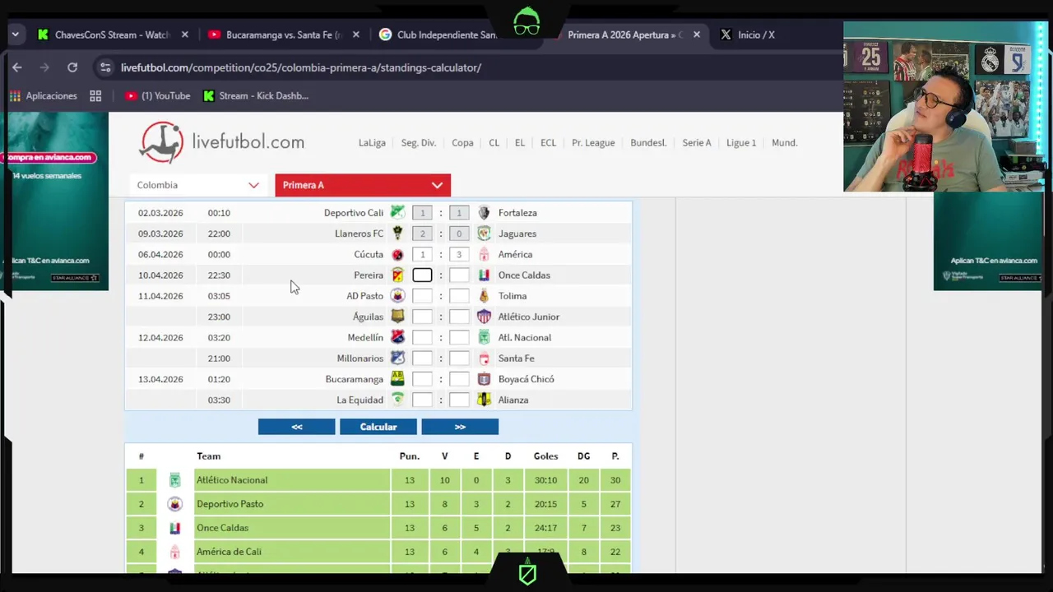The image size is (1053, 592).
Task: Open Aplicaciones bookmark folder
Action: coord(43,96)
